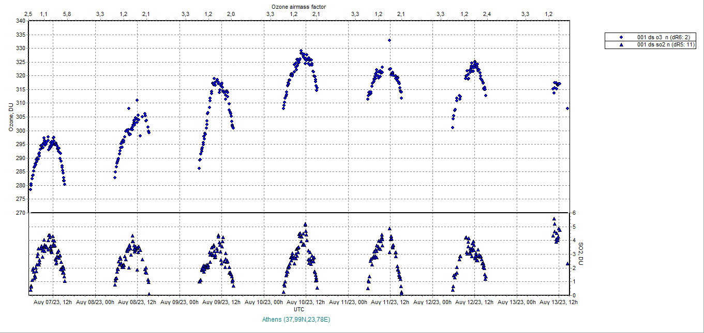Pick the last ozone diamond at far right

pyautogui.click(x=567, y=108)
